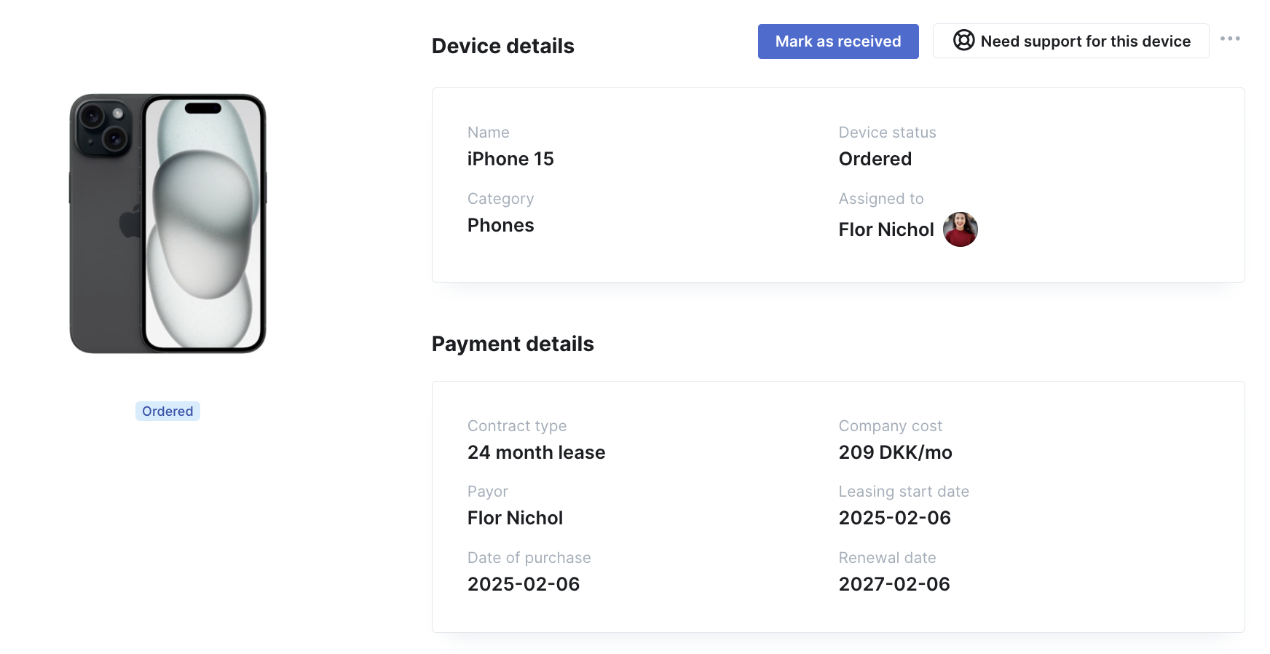This screenshot has height=654, width=1270.
Task: Click the Payment details heading
Action: (x=513, y=344)
